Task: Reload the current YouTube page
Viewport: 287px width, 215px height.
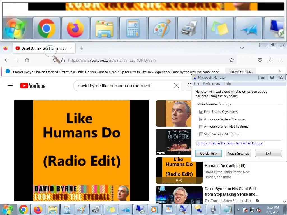Action: [x=27, y=60]
